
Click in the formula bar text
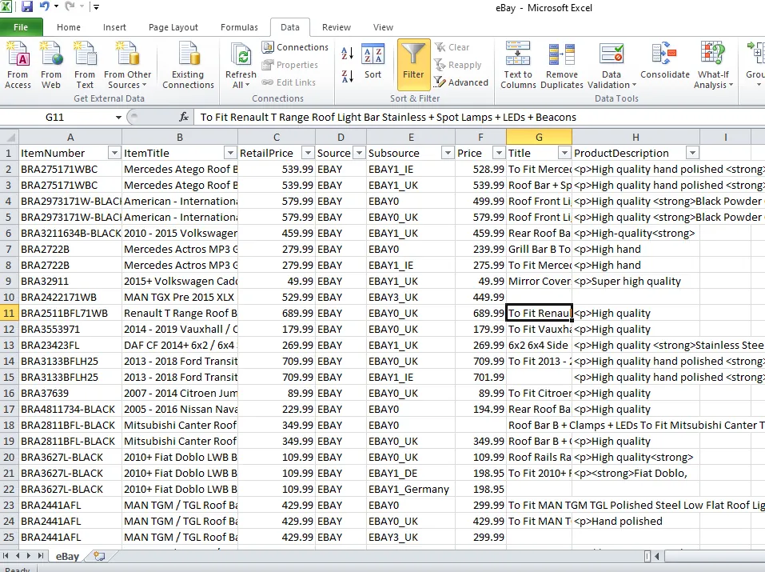pos(388,118)
